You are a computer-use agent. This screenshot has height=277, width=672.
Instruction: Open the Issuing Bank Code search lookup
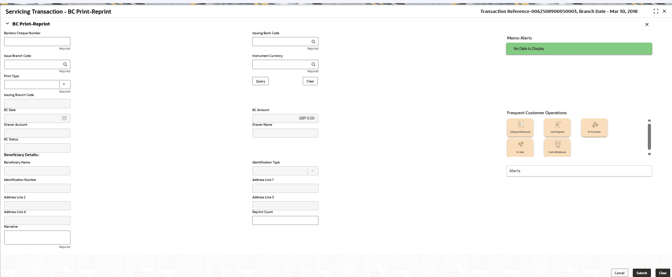[313, 42]
